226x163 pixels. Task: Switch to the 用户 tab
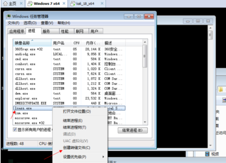click(96, 31)
